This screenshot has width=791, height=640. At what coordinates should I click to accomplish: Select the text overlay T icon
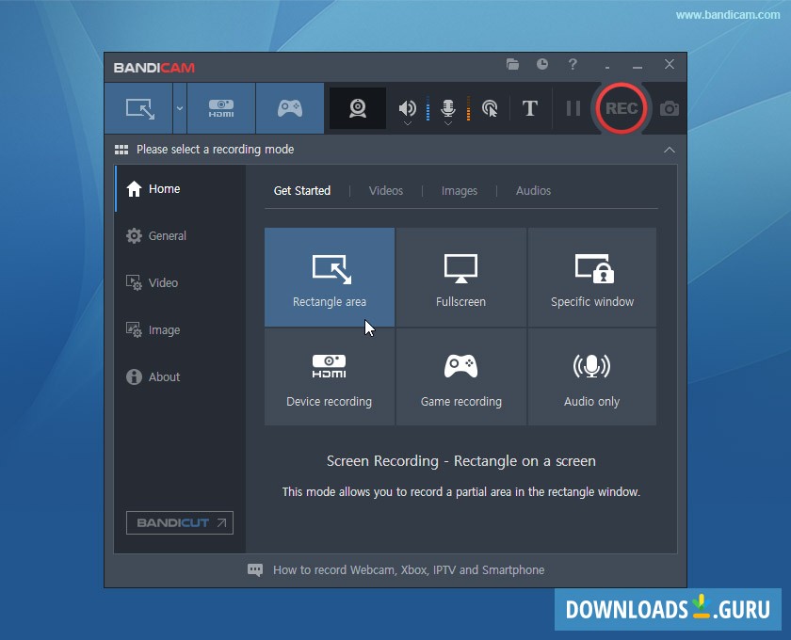(x=530, y=108)
